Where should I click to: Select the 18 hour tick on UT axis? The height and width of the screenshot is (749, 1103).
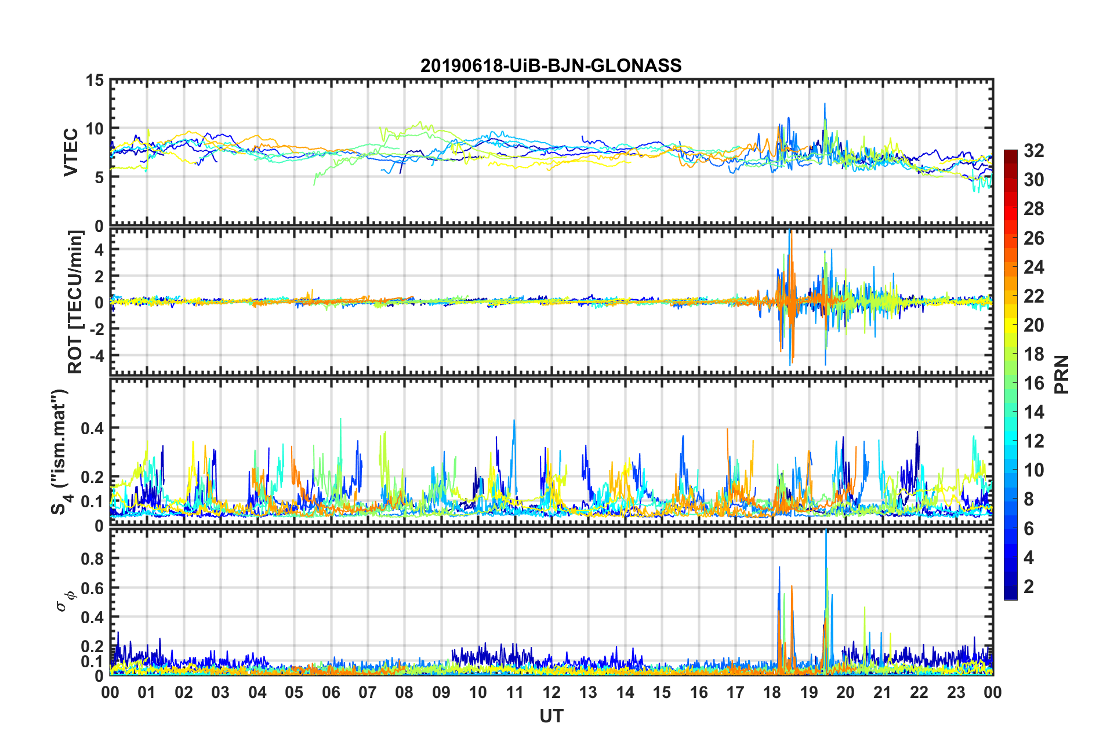coord(772,692)
